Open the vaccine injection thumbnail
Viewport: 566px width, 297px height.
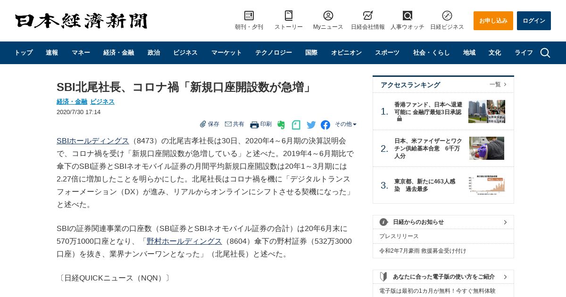coord(487,148)
